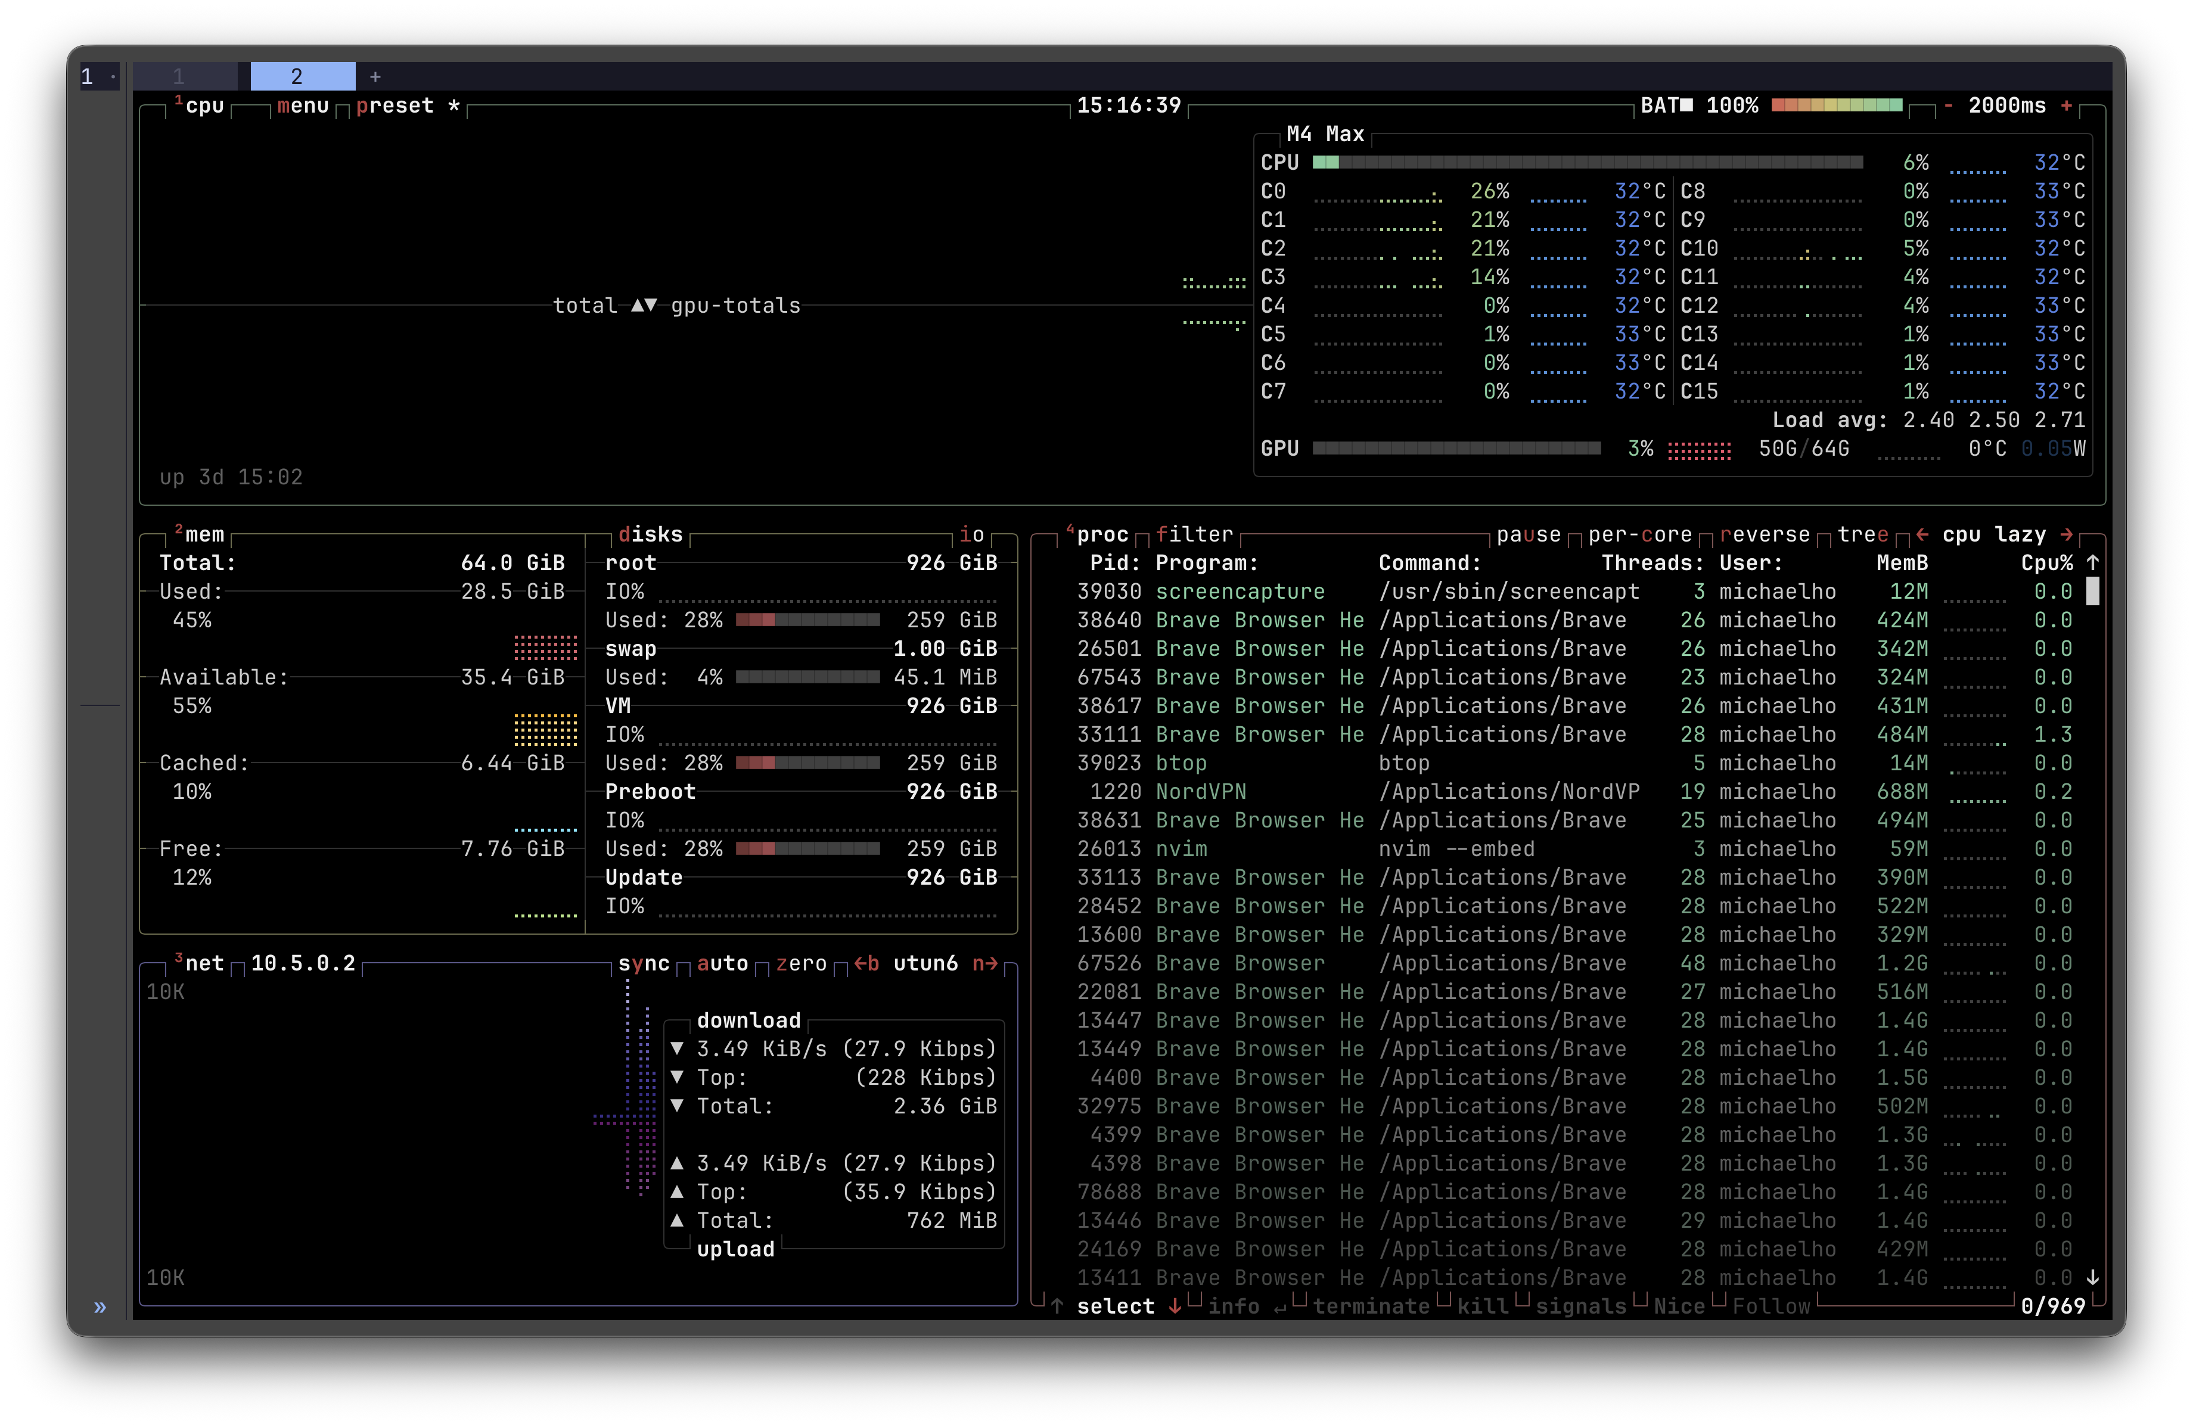Switch graph with total up/down arrows
Viewport: 2193px width, 1425px height.
[x=643, y=306]
